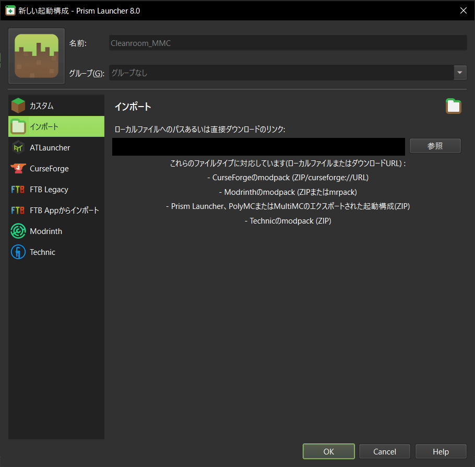Open the カスタム page

pos(56,106)
